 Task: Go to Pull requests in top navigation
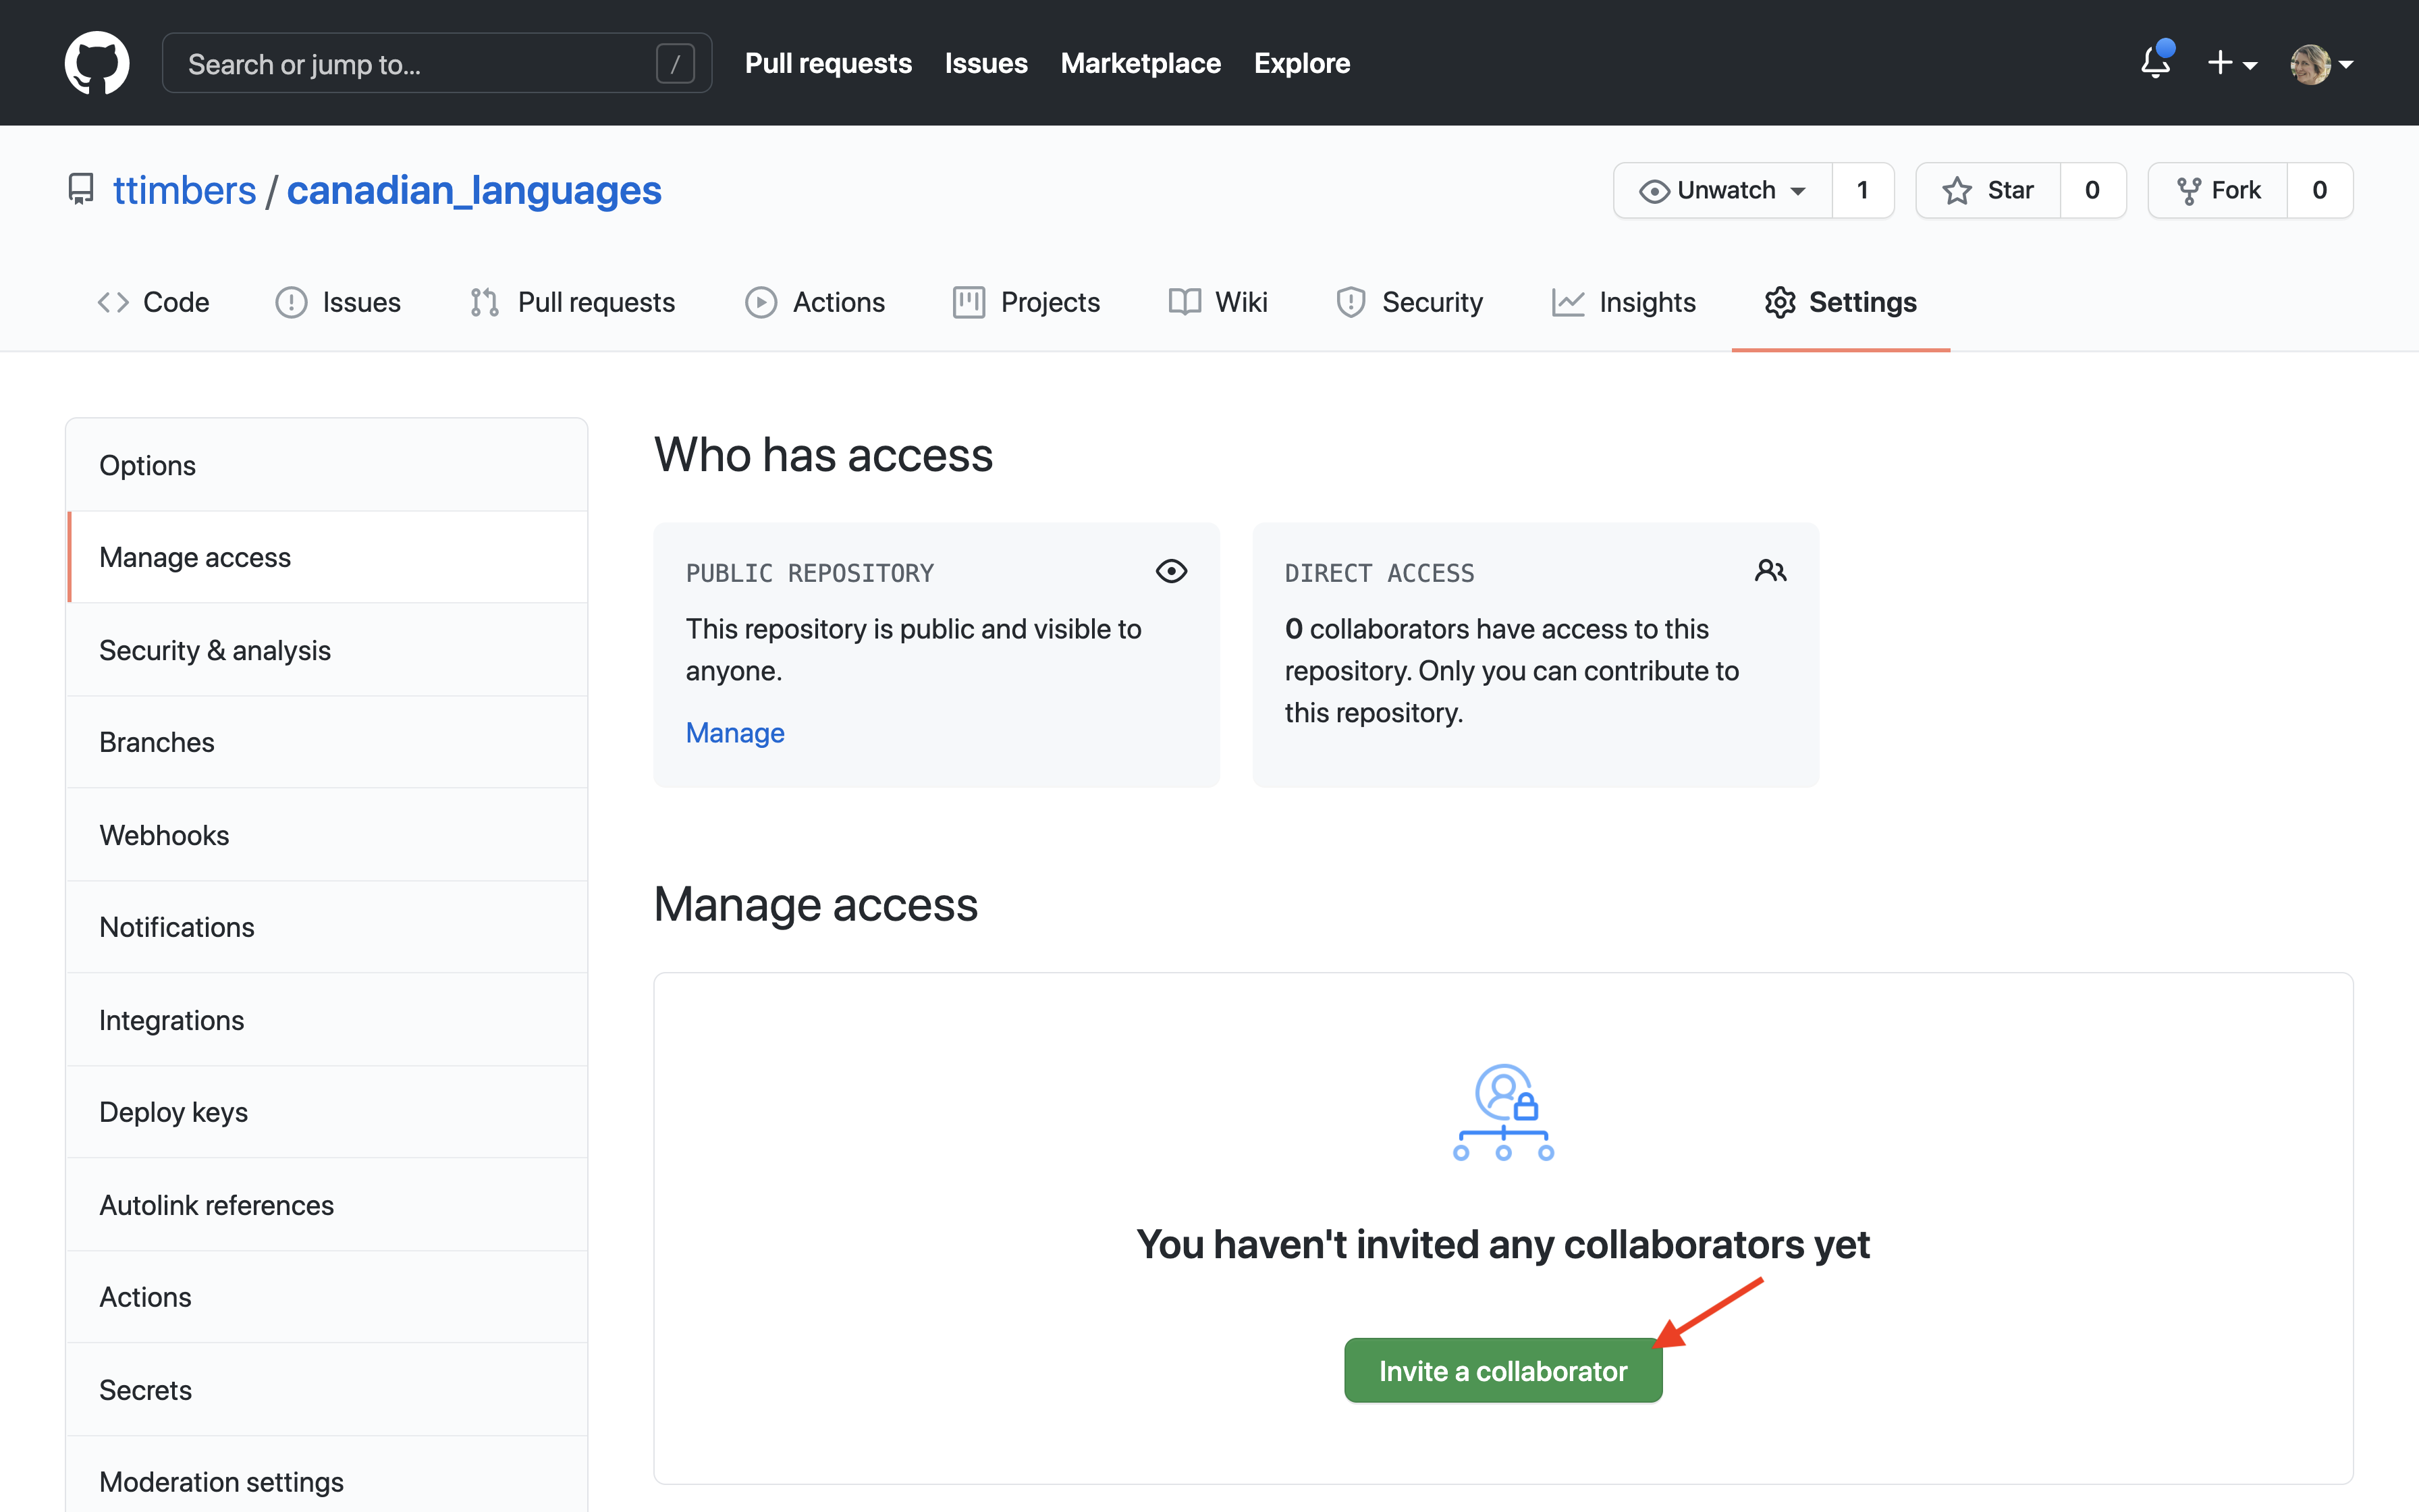click(x=827, y=63)
